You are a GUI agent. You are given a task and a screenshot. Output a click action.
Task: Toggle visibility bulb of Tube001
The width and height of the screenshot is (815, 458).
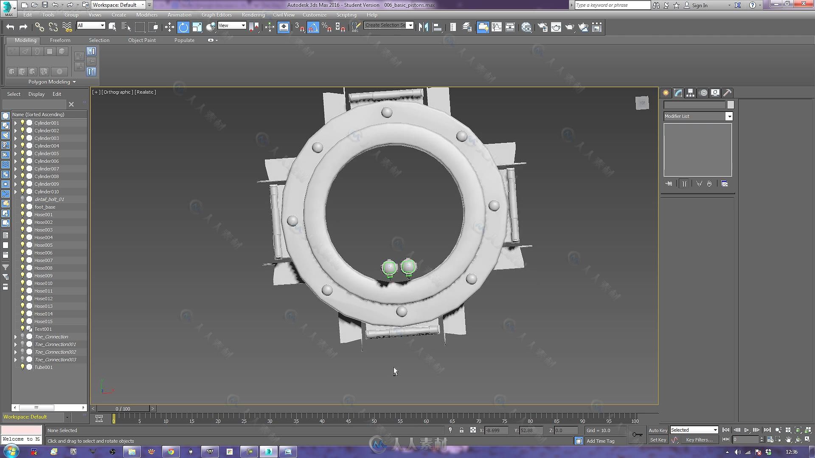point(22,367)
